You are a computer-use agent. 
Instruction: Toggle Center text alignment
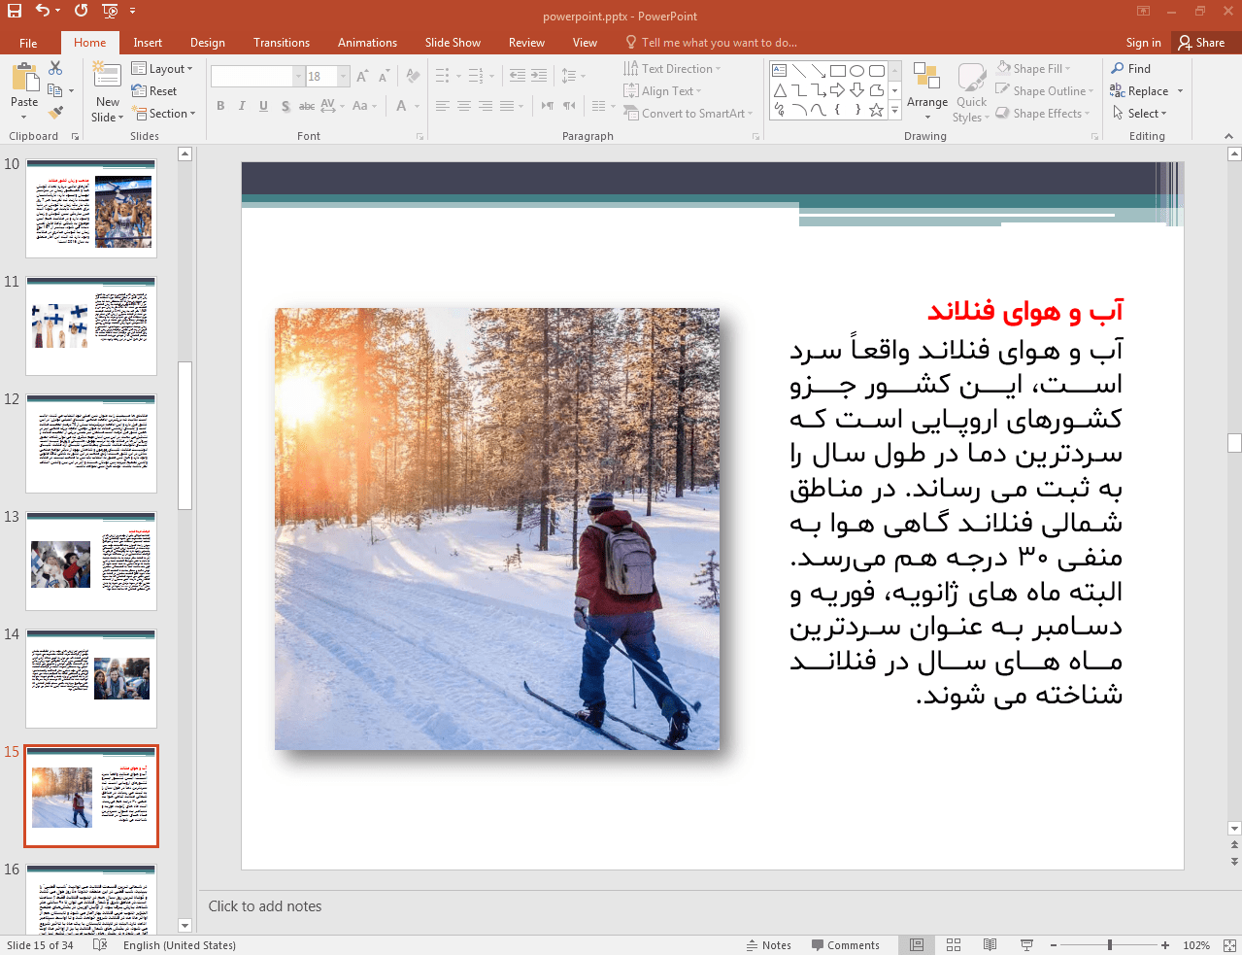pyautogui.click(x=463, y=106)
